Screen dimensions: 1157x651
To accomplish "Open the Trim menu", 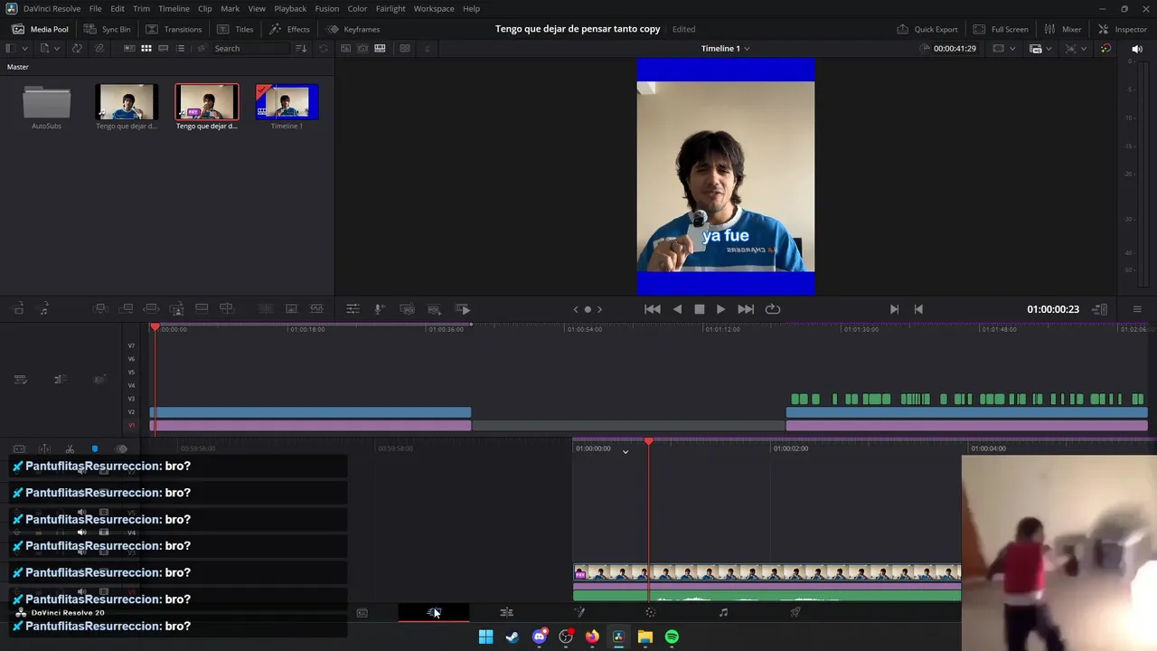I will point(141,8).
